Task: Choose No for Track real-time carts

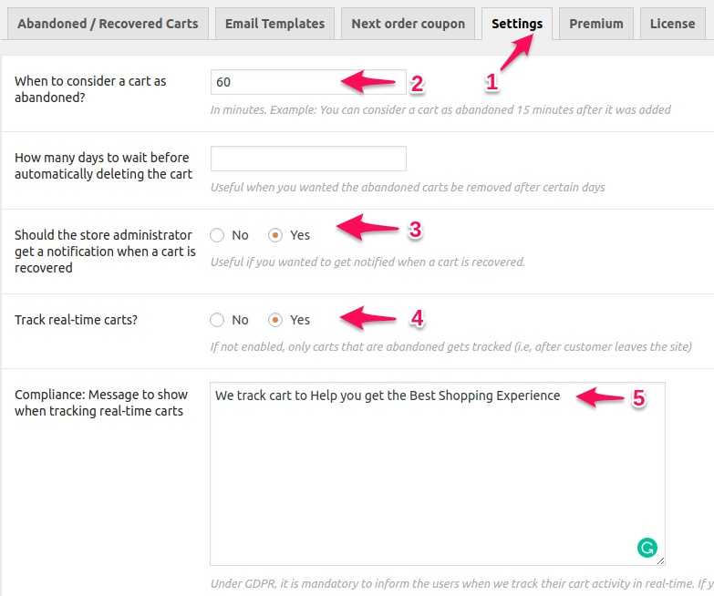Action: (217, 320)
